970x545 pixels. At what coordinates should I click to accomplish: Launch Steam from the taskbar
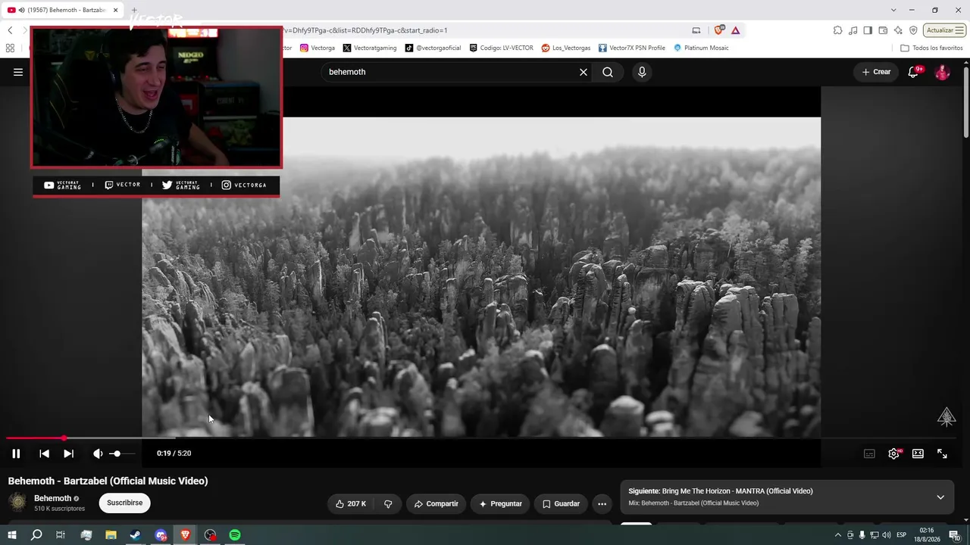point(135,535)
